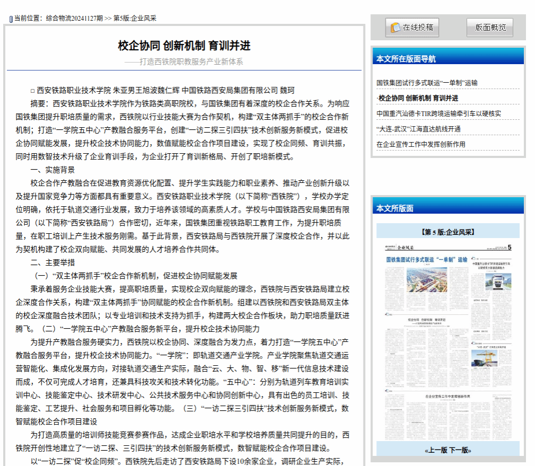The width and height of the screenshot is (535, 466).
Task: Go to next page via 下一版
Action: [460, 450]
